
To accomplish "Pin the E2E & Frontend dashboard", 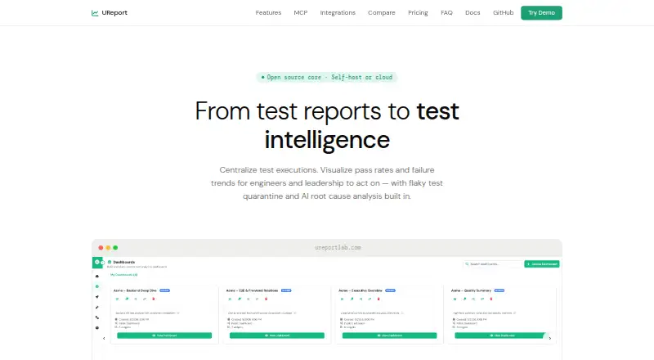I will [x=240, y=299].
